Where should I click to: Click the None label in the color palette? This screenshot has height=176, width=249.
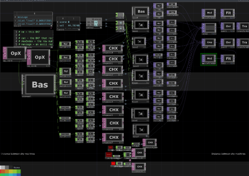pyautogui.click(x=16, y=168)
